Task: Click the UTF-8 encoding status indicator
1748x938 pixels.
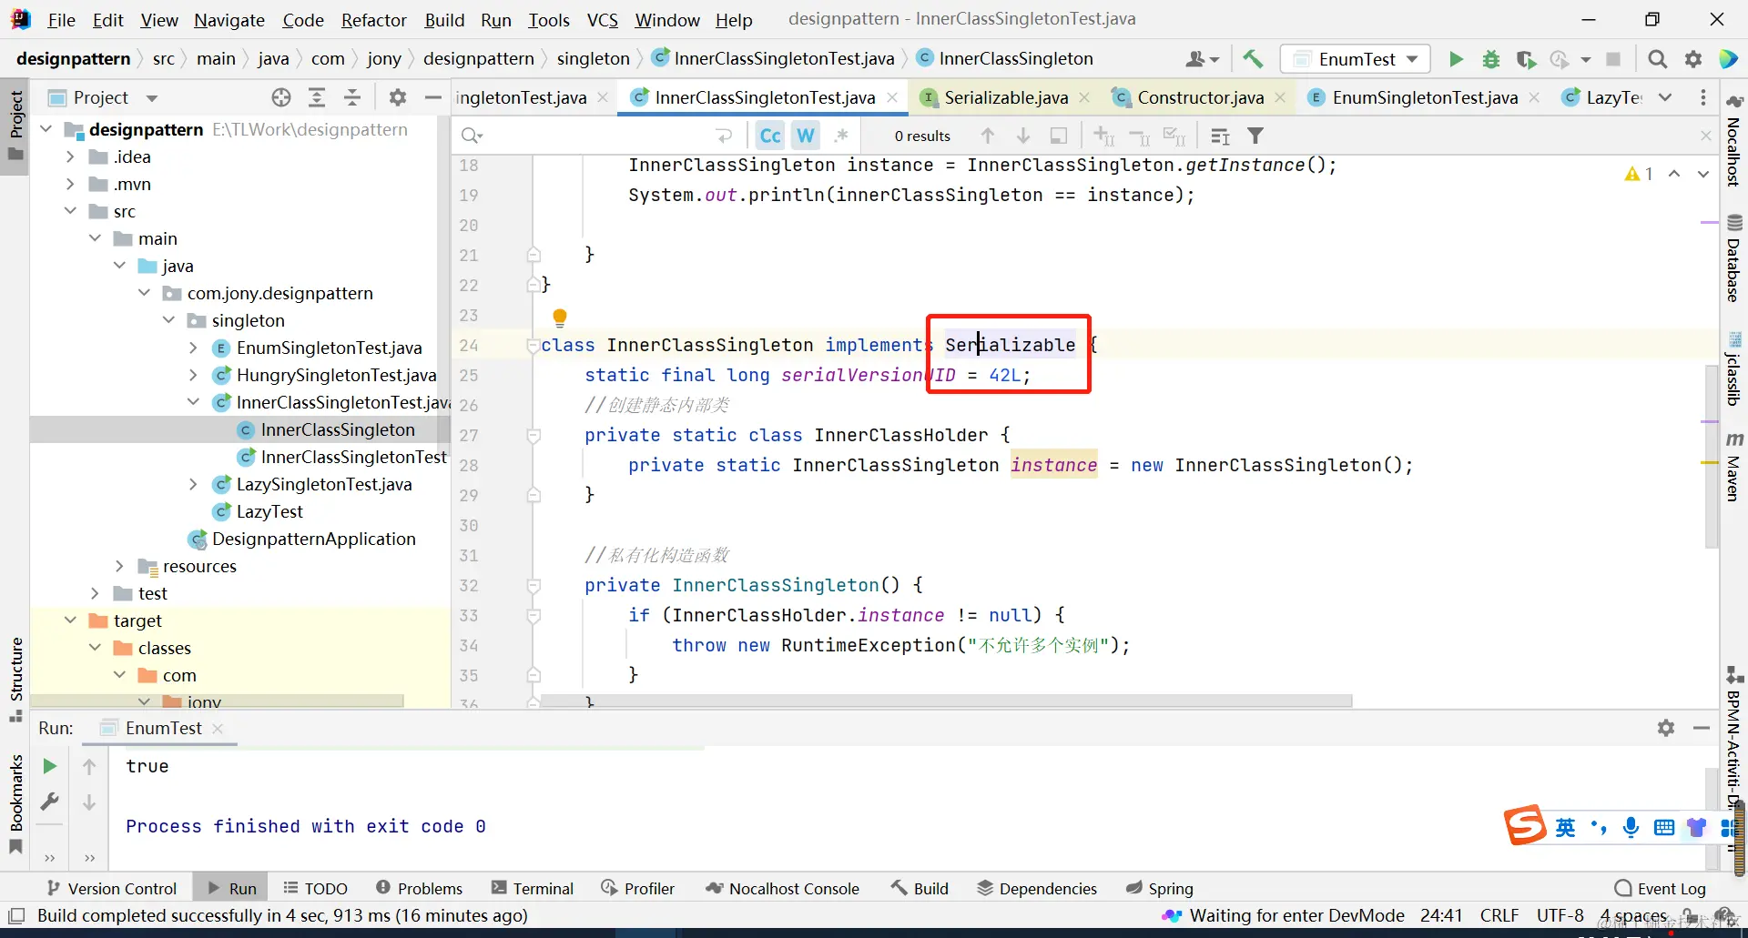Action: pos(1560,915)
